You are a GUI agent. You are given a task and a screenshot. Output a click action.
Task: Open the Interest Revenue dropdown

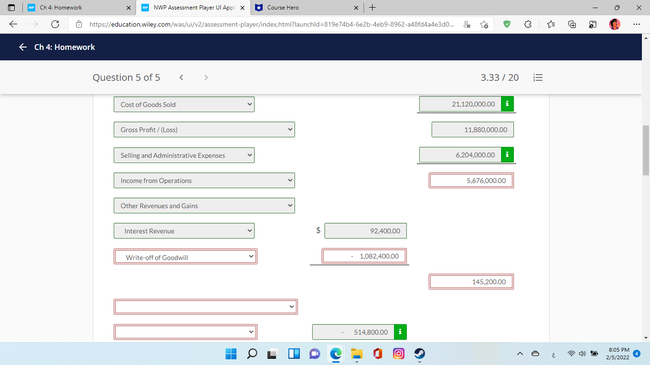[184, 231]
